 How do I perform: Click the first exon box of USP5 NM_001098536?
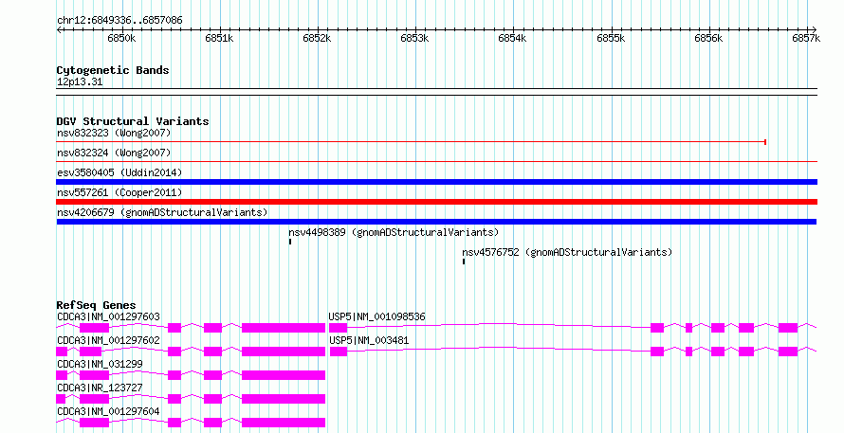338,328
